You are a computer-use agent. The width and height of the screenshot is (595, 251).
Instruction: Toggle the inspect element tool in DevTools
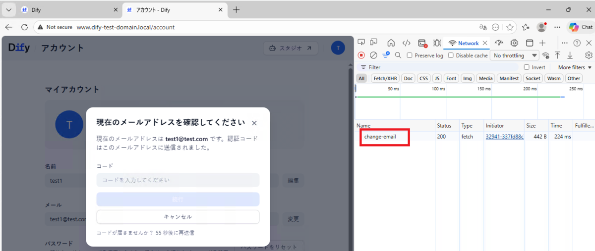tap(361, 43)
